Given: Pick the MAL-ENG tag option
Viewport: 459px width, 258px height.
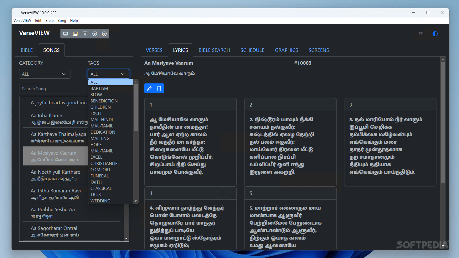Looking at the screenshot, I should 111,138.
